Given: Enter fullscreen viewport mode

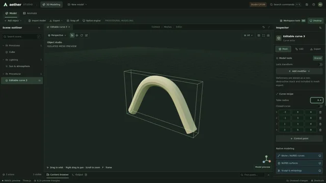Looking at the screenshot, I should coord(263,35).
